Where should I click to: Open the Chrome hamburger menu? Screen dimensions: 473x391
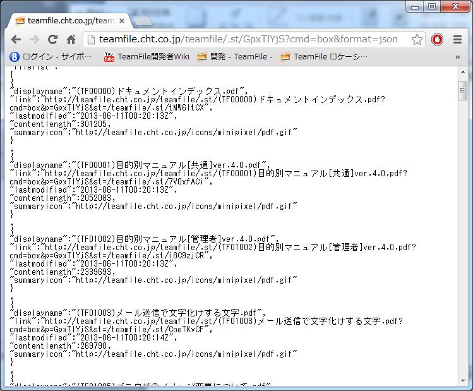(x=458, y=39)
